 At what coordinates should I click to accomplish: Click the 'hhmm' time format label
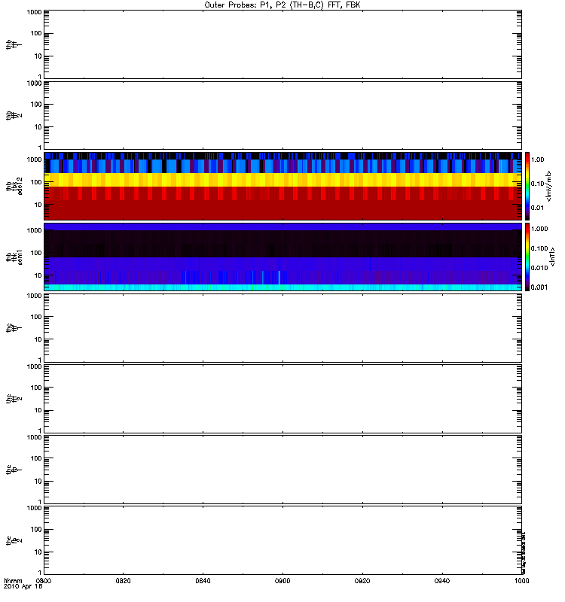pos(13,580)
